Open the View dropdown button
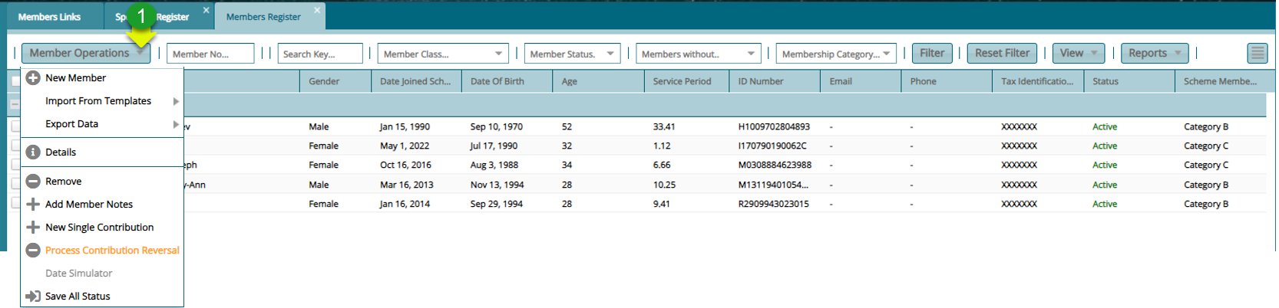1279x308 pixels. 1079,53
